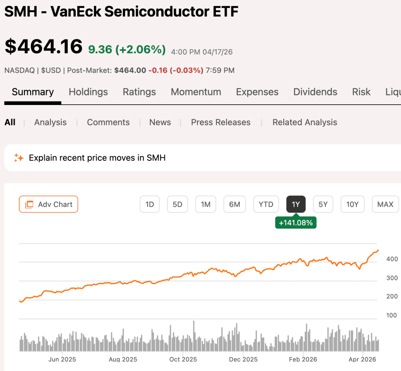Open the Risk tab
The height and width of the screenshot is (371, 401).
point(361,92)
